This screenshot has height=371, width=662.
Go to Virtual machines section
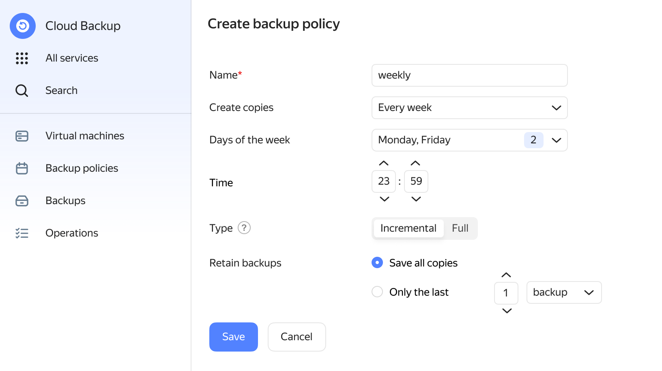click(85, 136)
